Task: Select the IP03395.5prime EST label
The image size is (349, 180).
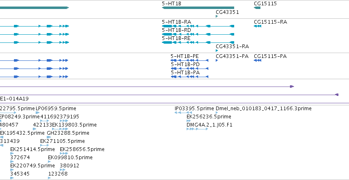Action: click(x=194, y=109)
